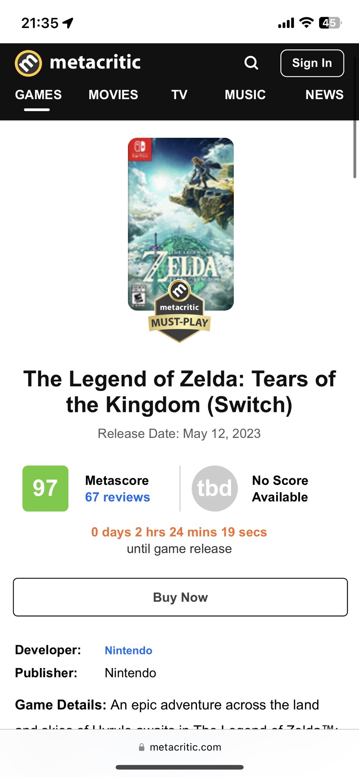Tap the lock icon beside metacritic.com
This screenshot has width=359, height=777.
point(142,747)
